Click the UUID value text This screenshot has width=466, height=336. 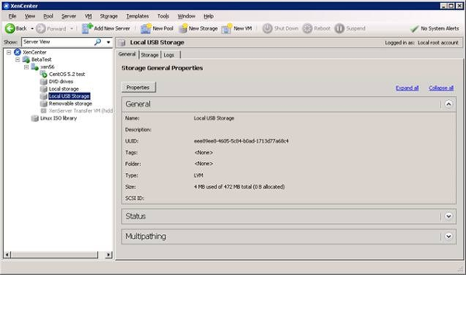click(242, 141)
